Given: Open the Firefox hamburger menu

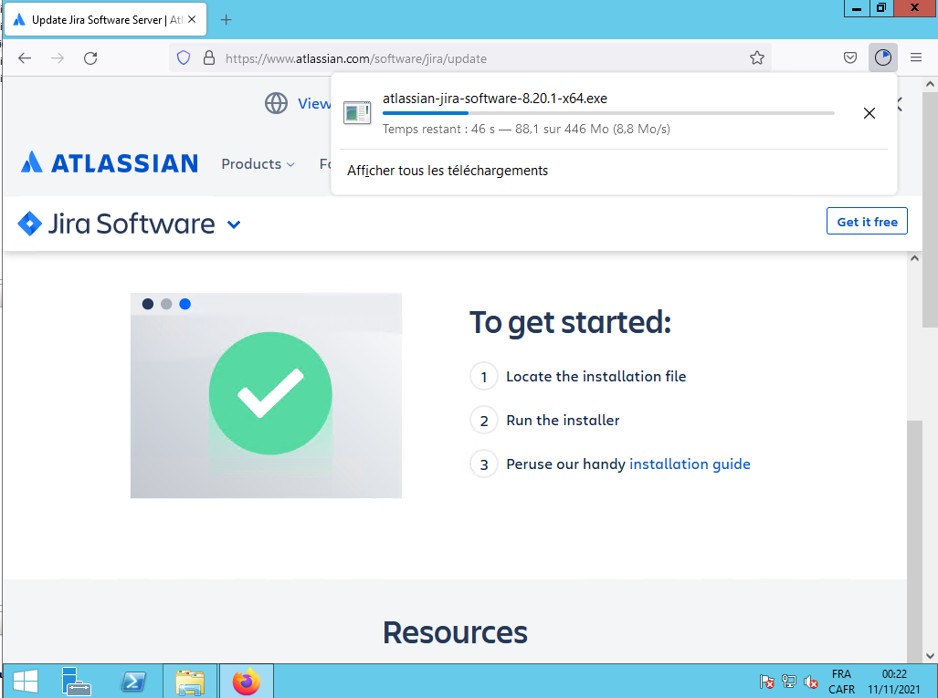Looking at the screenshot, I should [916, 58].
